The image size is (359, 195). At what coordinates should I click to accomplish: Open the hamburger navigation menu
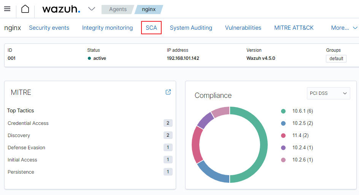(x=7, y=9)
